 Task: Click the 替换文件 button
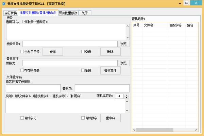110,70
